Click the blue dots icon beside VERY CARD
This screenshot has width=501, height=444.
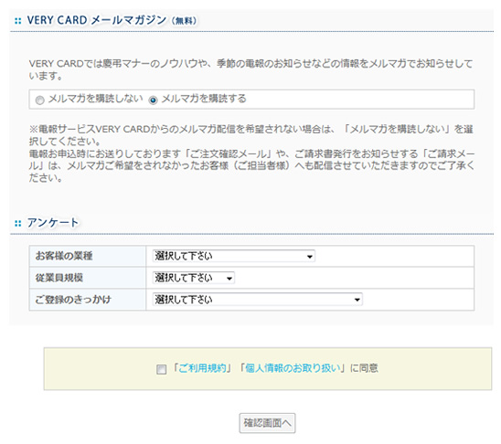coord(18,21)
